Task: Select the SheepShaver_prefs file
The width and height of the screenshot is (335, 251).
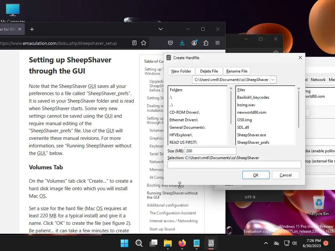Action: [x=253, y=142]
